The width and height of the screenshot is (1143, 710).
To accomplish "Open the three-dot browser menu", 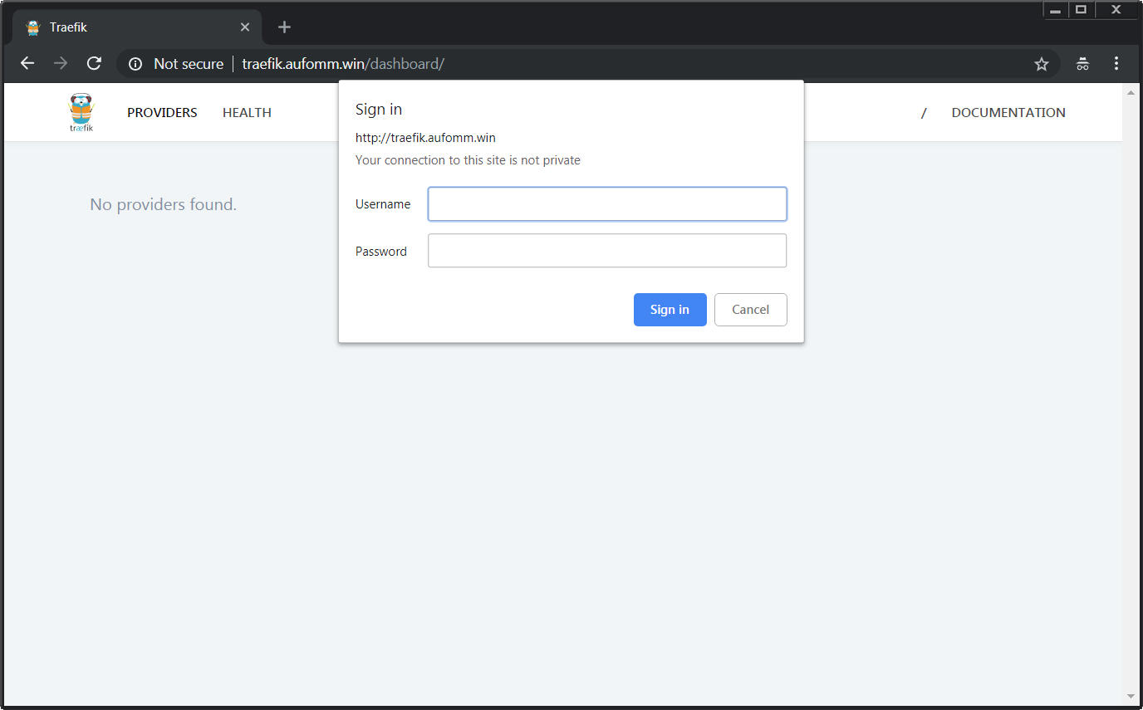I will pos(1116,63).
